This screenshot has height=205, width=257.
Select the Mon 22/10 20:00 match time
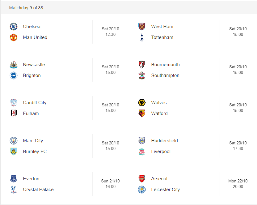tap(238, 184)
